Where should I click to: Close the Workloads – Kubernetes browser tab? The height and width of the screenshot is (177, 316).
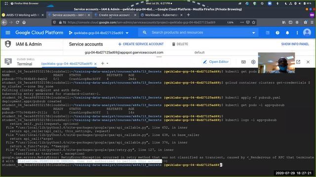pos(181,15)
